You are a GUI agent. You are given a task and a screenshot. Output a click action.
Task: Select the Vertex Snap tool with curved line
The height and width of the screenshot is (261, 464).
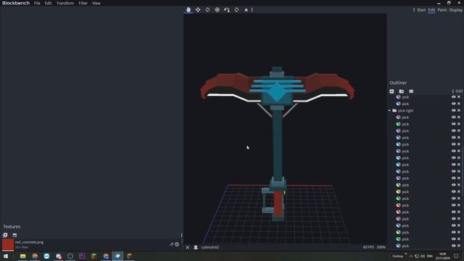[x=227, y=9]
